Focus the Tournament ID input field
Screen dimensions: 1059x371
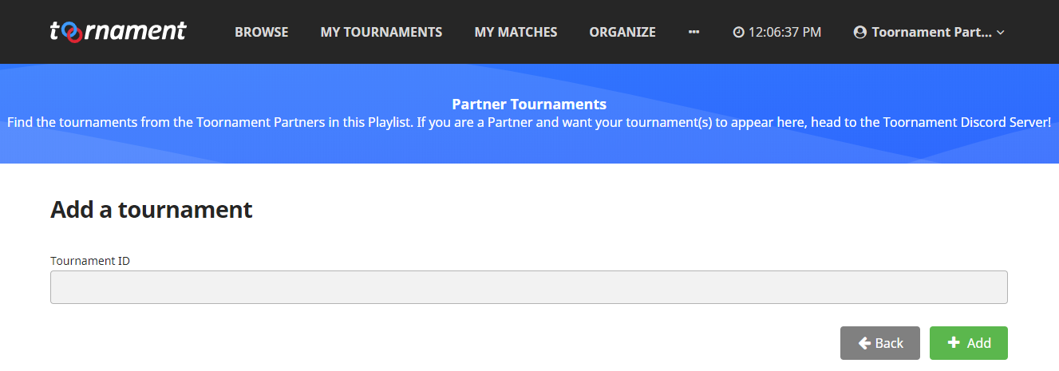pyautogui.click(x=529, y=287)
